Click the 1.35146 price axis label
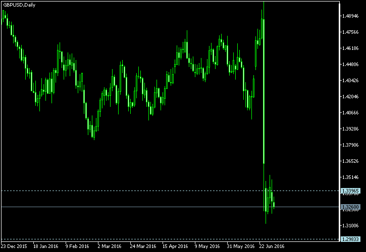The width and height of the screenshot is (366, 252). 350,177
